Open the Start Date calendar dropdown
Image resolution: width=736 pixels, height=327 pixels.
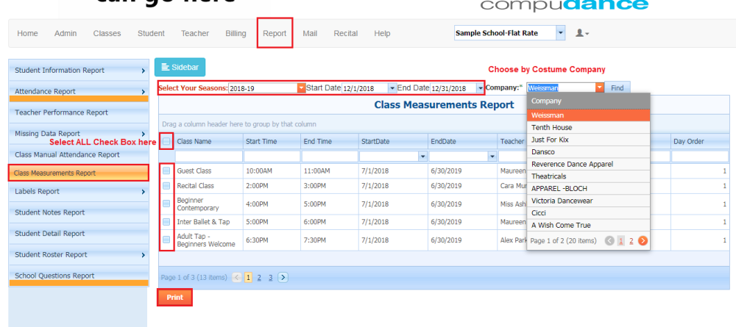[x=392, y=88]
